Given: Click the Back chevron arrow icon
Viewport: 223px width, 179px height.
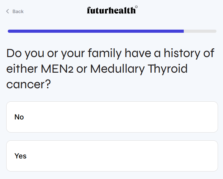Looking at the screenshot, I should pyautogui.click(x=7, y=12).
